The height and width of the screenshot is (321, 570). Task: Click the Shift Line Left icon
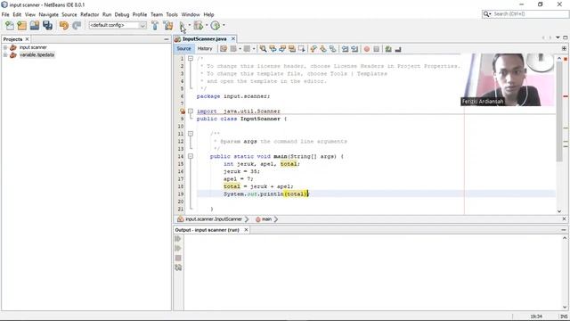[345, 49]
